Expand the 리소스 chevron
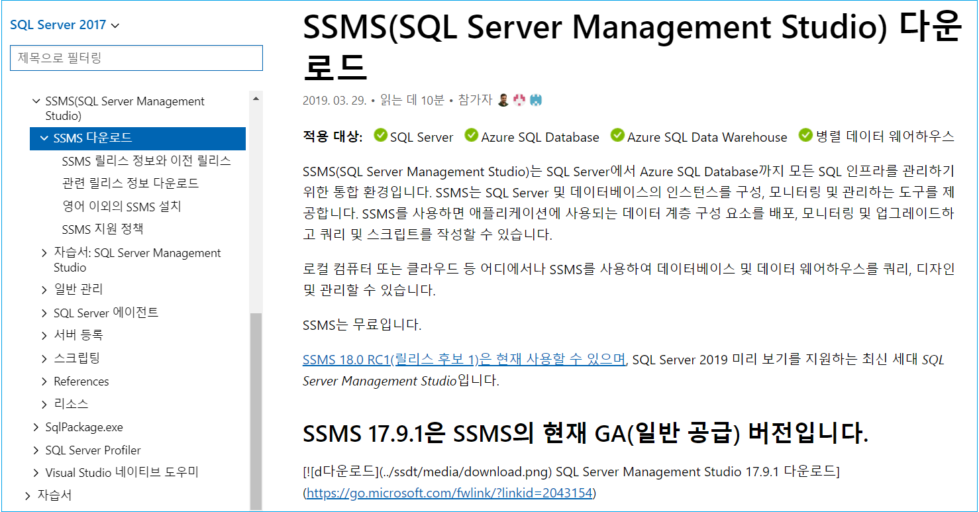This screenshot has height=512, width=979. point(44,404)
